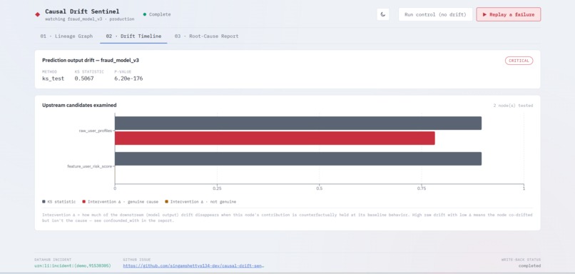Click the 0.75 x-axis tick label
This screenshot has height=274, width=575.
(x=422, y=188)
